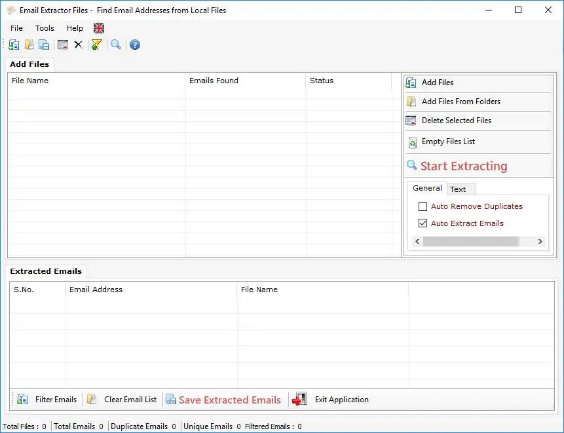Select the Add Files tab
The width and height of the screenshot is (564, 433).
[x=29, y=64]
